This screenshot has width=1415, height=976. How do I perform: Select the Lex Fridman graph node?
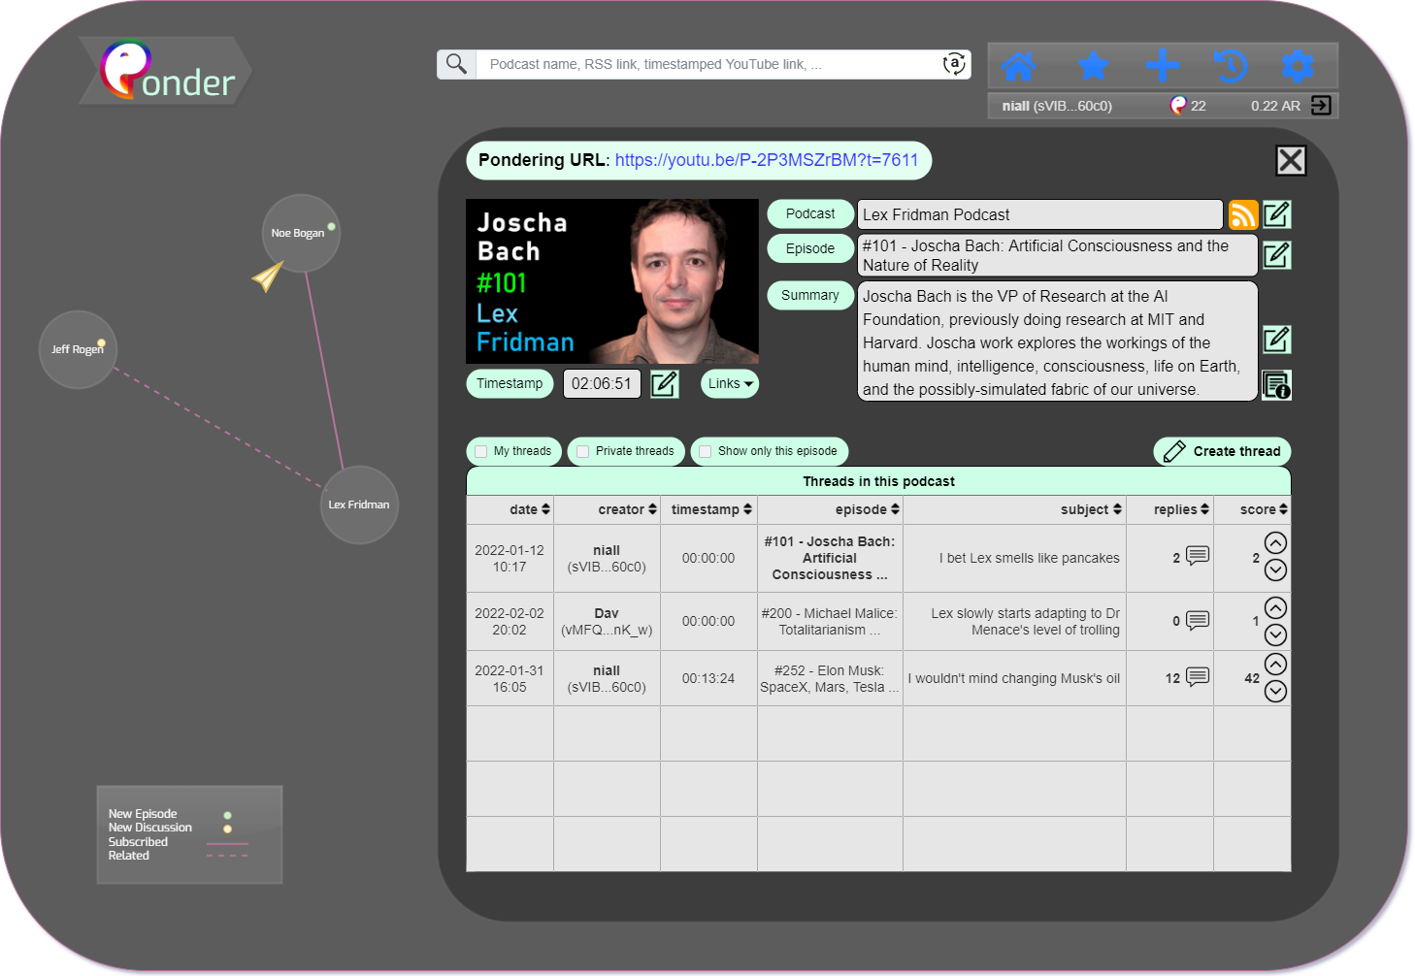coord(359,504)
